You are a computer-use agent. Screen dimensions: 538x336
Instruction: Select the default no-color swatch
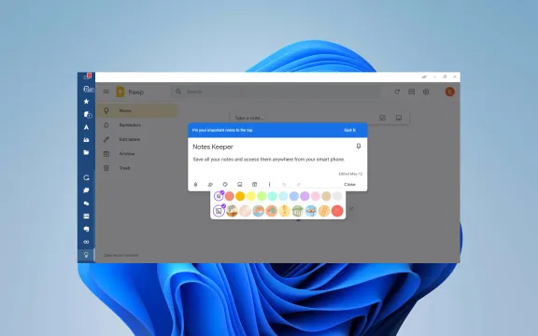(x=219, y=196)
